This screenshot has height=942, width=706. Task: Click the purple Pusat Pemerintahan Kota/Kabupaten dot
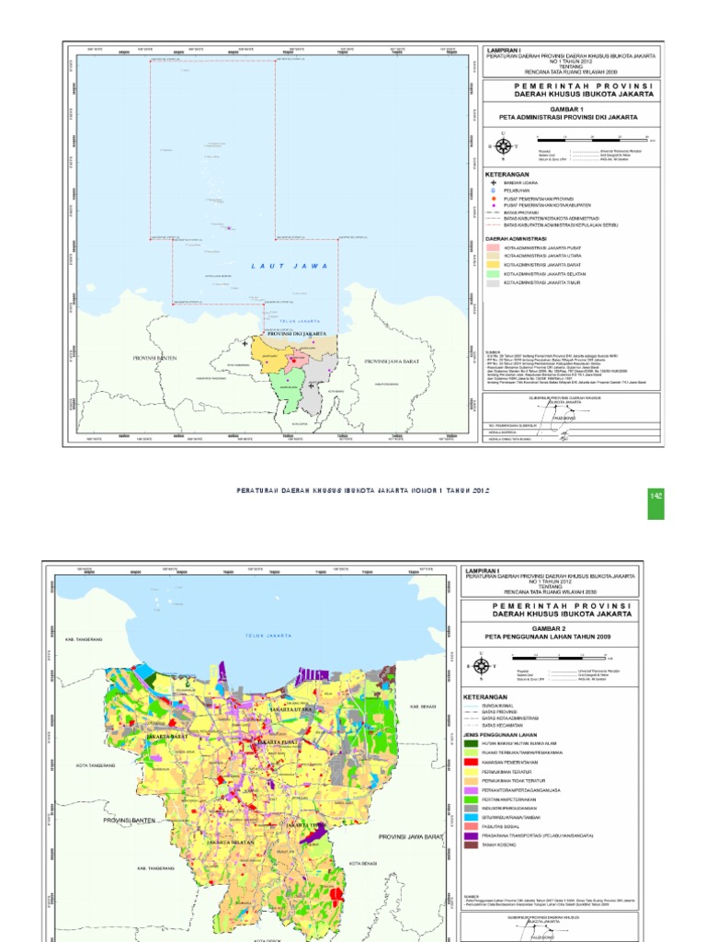[493, 205]
